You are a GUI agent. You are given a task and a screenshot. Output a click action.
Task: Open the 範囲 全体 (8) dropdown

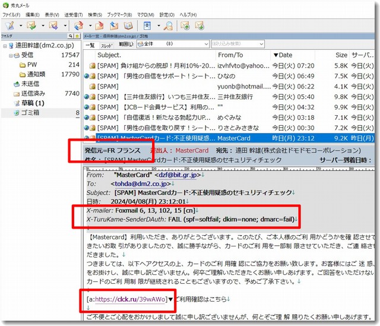(173, 44)
